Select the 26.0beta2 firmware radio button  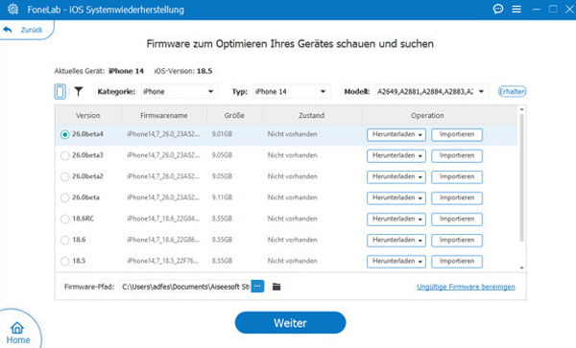click(x=64, y=176)
